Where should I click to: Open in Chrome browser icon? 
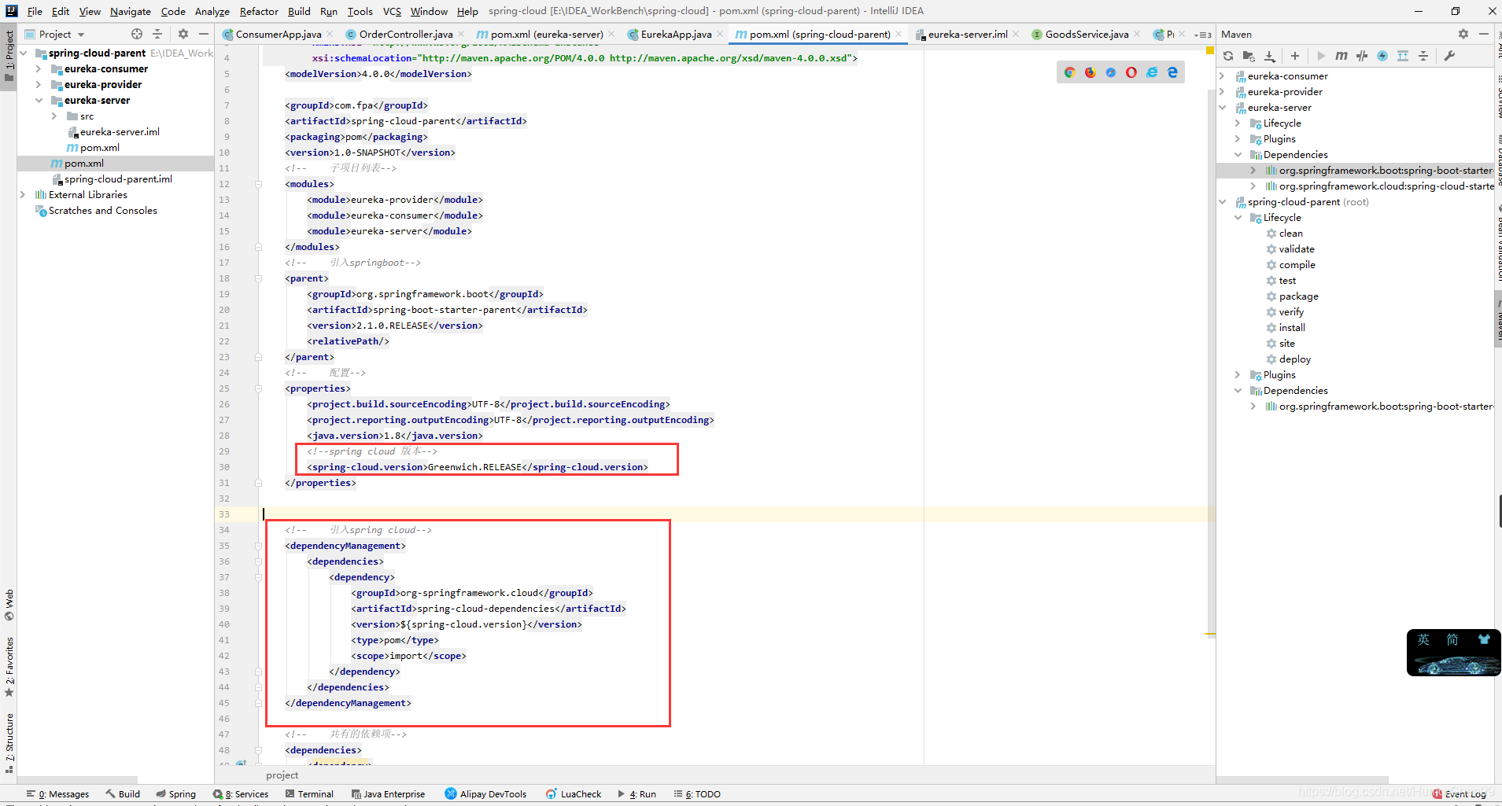point(1069,72)
